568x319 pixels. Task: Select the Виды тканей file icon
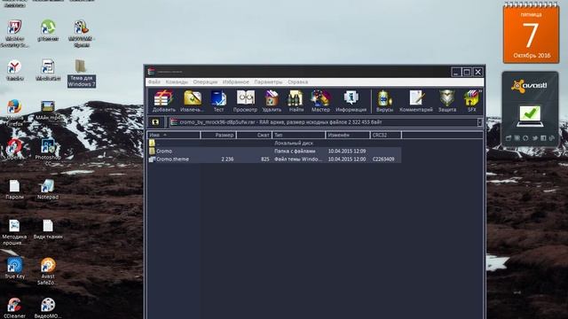coord(48,229)
